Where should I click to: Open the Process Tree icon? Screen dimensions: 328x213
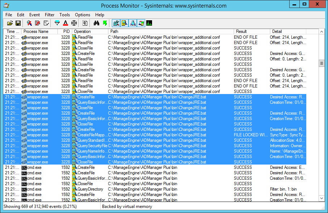coord(85,23)
